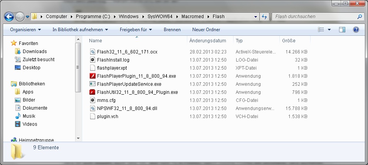Screen dimensions: 368x165
Task: Click date 28.02.2013 02:23
Action: [x=208, y=52]
